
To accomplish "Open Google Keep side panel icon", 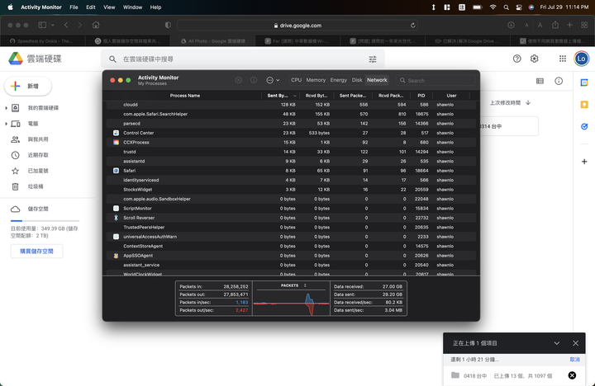I will [584, 105].
